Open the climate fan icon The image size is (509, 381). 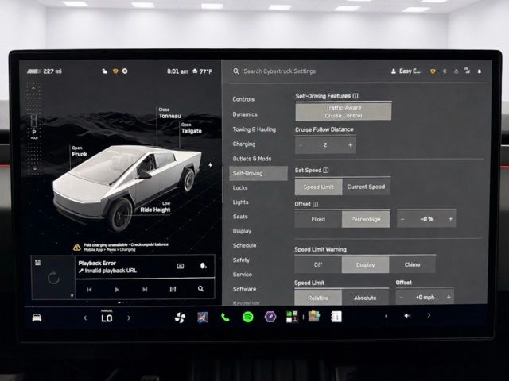point(180,317)
